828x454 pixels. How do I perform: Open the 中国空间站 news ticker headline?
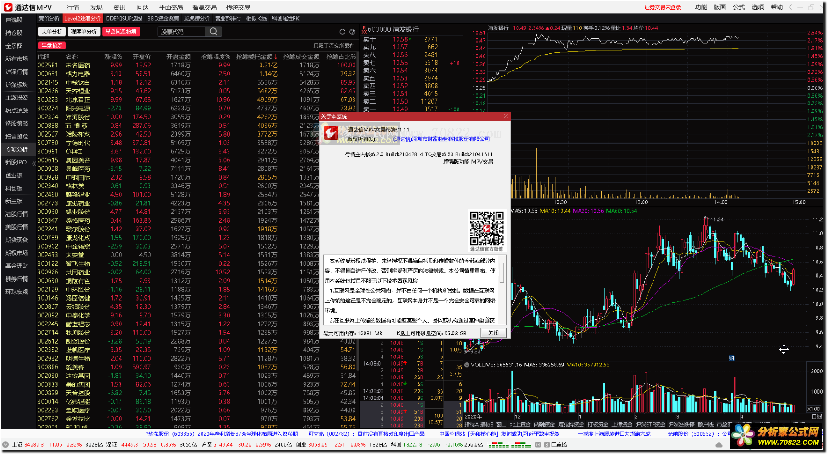(499, 434)
